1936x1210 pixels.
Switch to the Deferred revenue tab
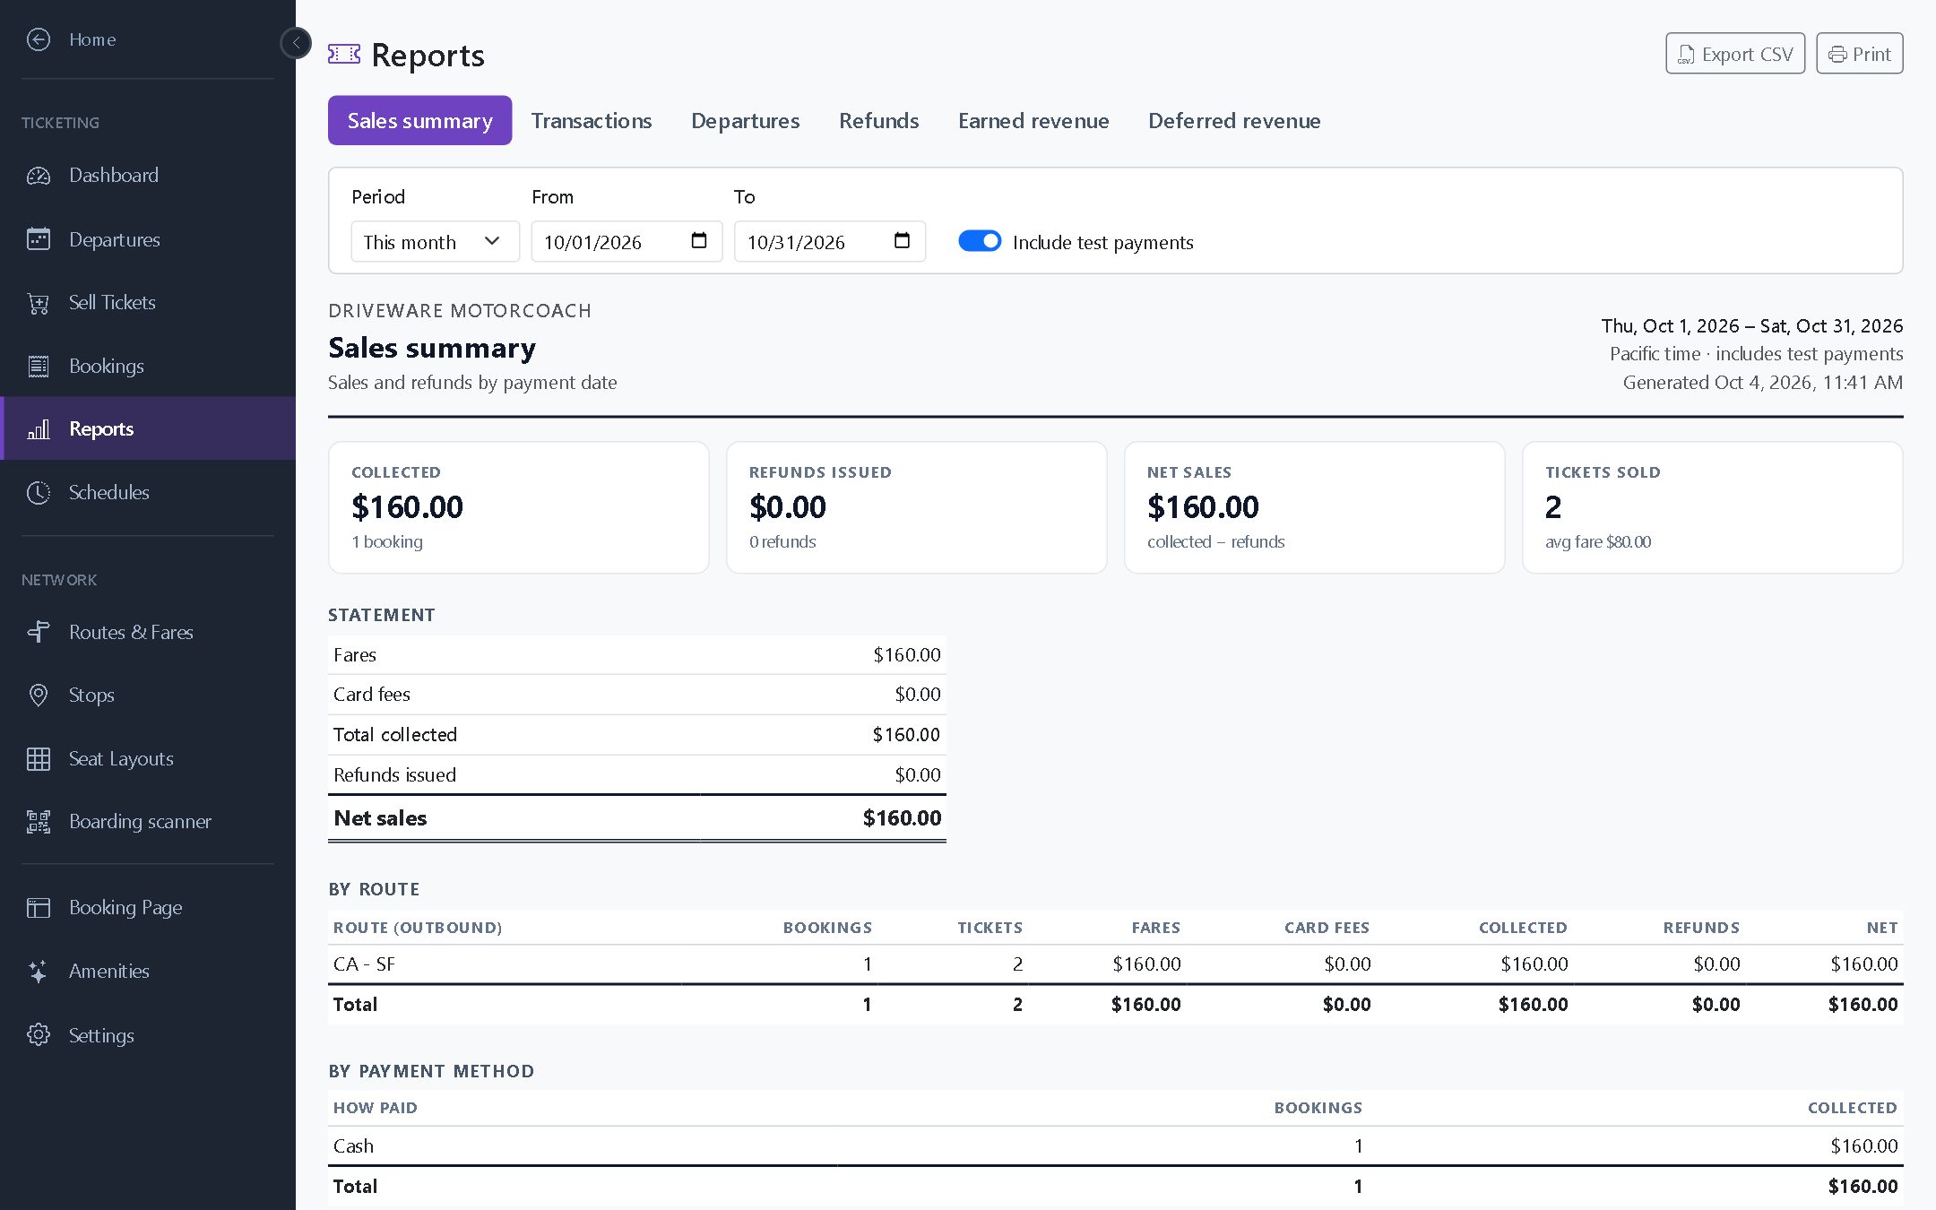click(x=1234, y=120)
